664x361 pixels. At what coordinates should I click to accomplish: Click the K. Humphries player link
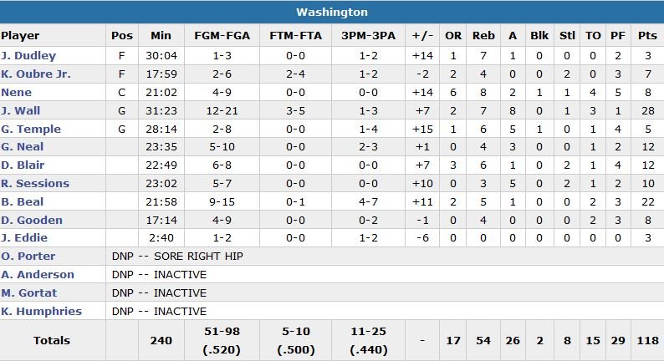41,312
